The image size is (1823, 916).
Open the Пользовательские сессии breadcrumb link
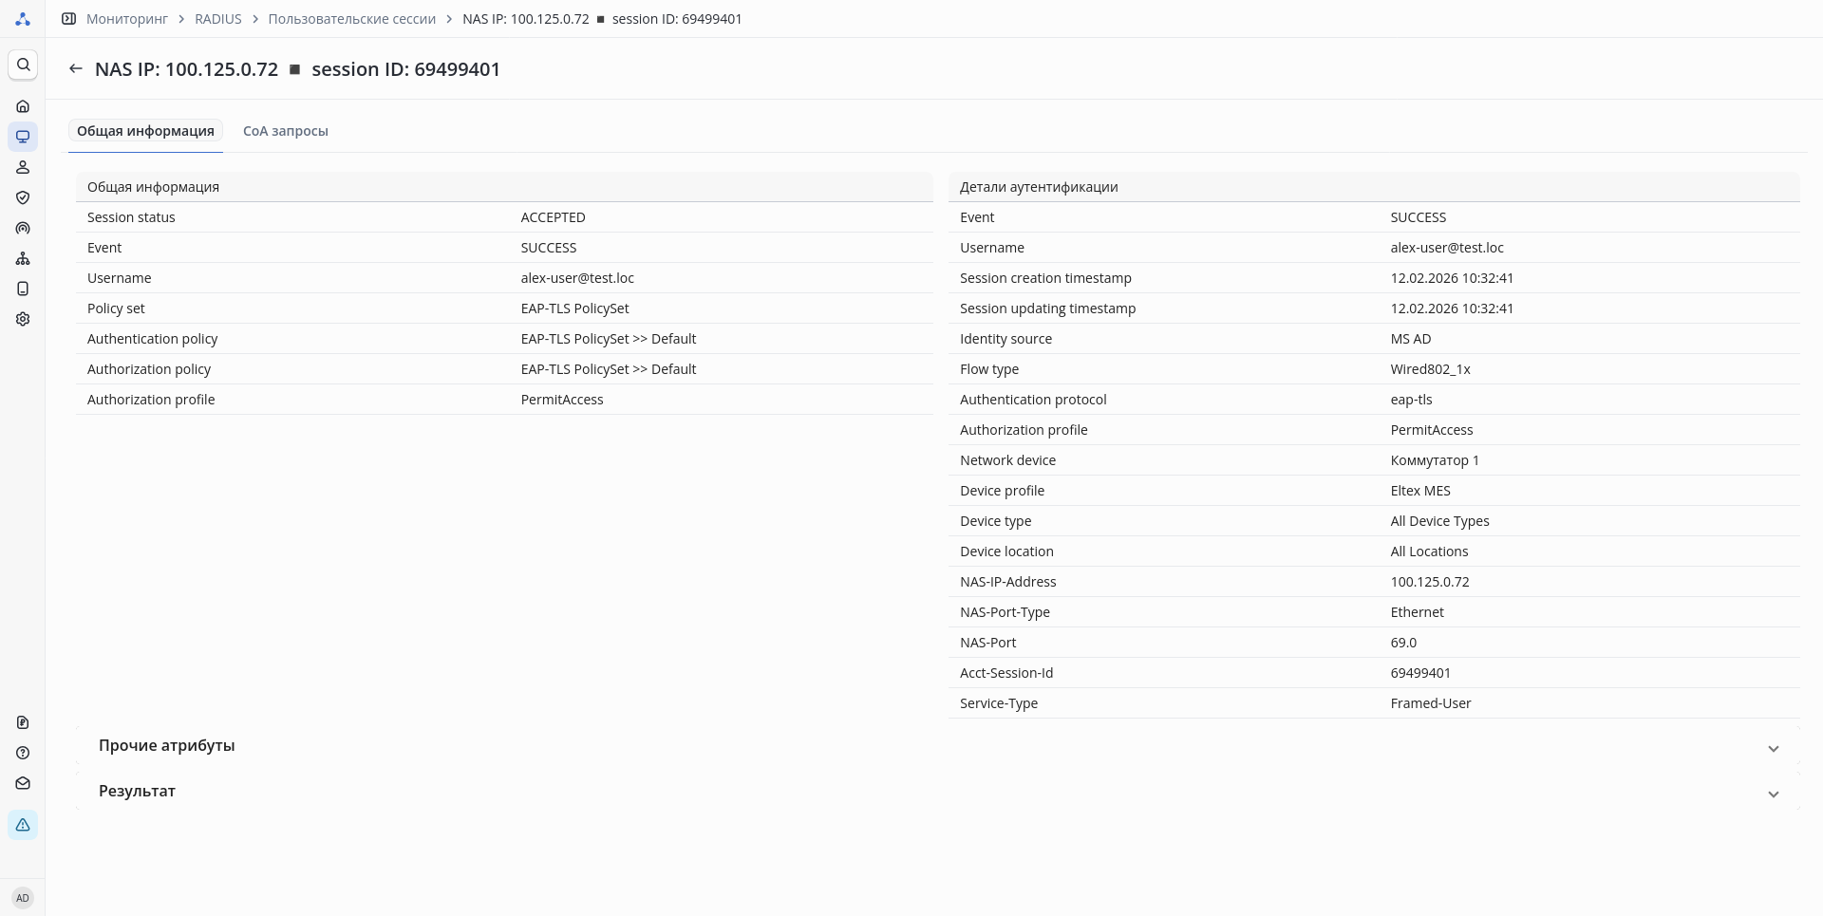coord(351,19)
